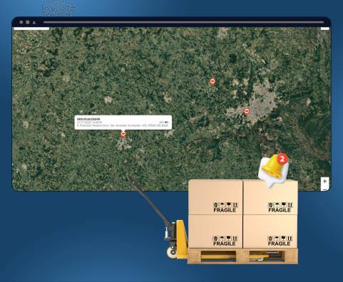Select the northernmost red map pin
This screenshot has width=343, height=282.
click(x=213, y=82)
